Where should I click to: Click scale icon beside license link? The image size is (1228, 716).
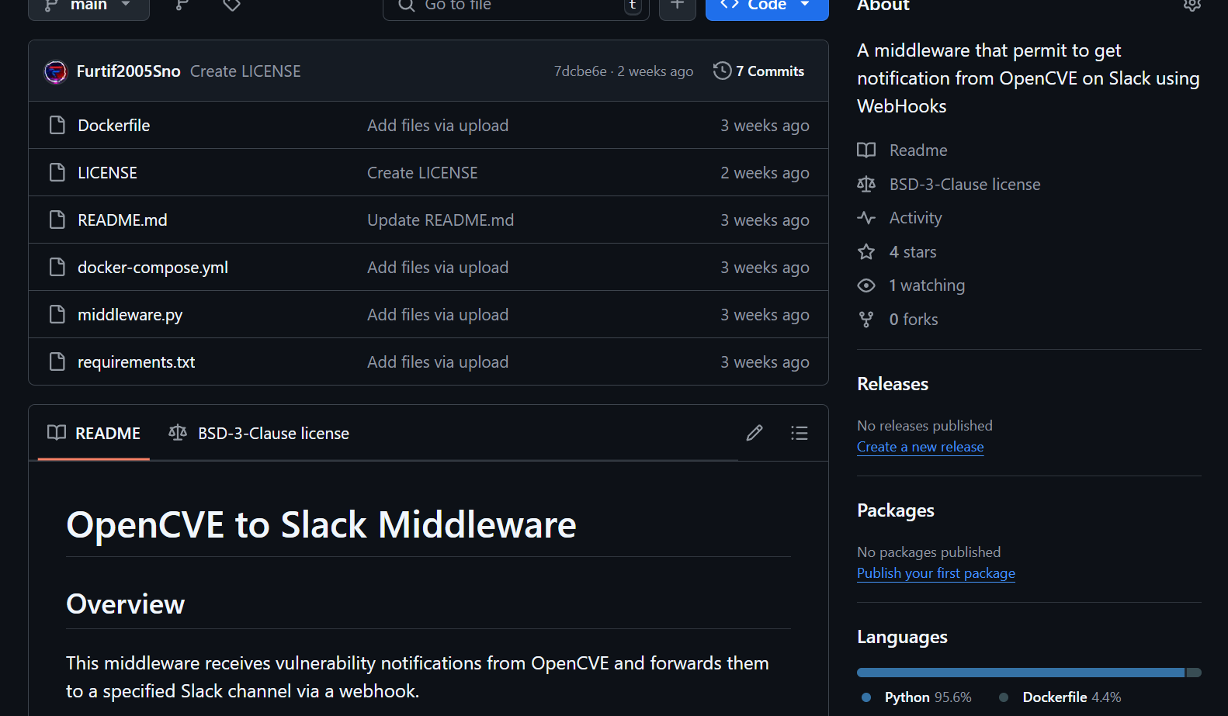point(866,184)
